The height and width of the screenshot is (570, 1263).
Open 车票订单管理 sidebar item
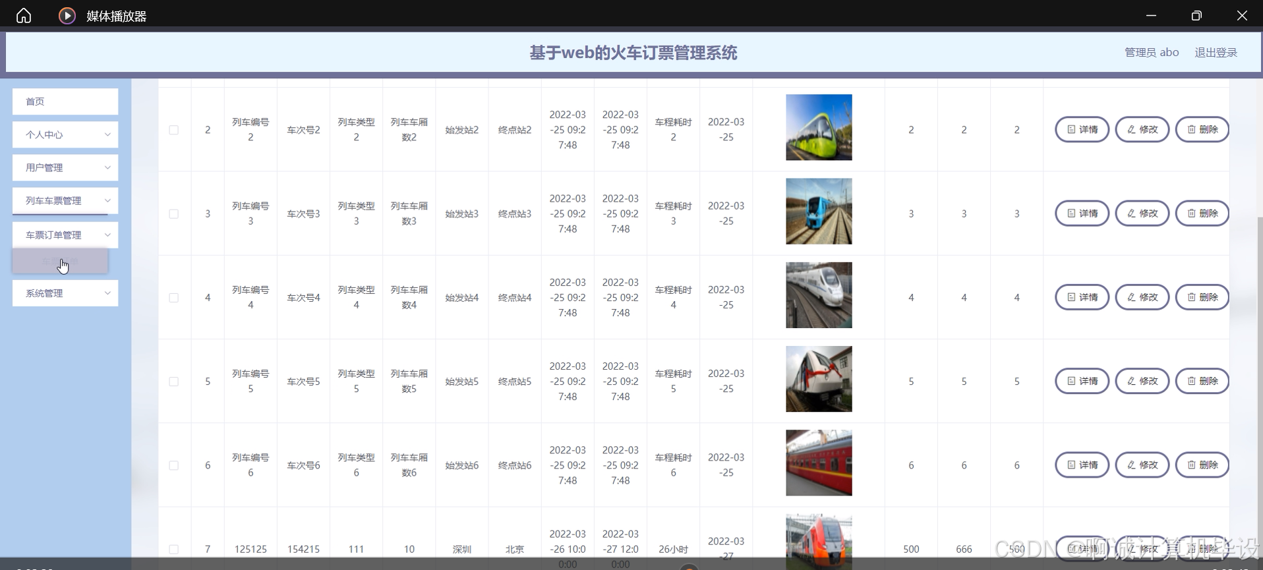pyautogui.click(x=65, y=235)
